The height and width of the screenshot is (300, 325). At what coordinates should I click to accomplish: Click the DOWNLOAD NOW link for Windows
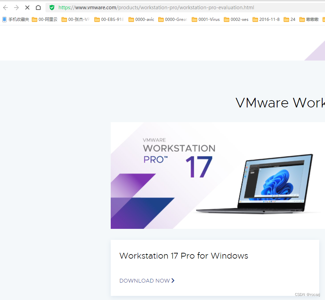tap(147, 281)
